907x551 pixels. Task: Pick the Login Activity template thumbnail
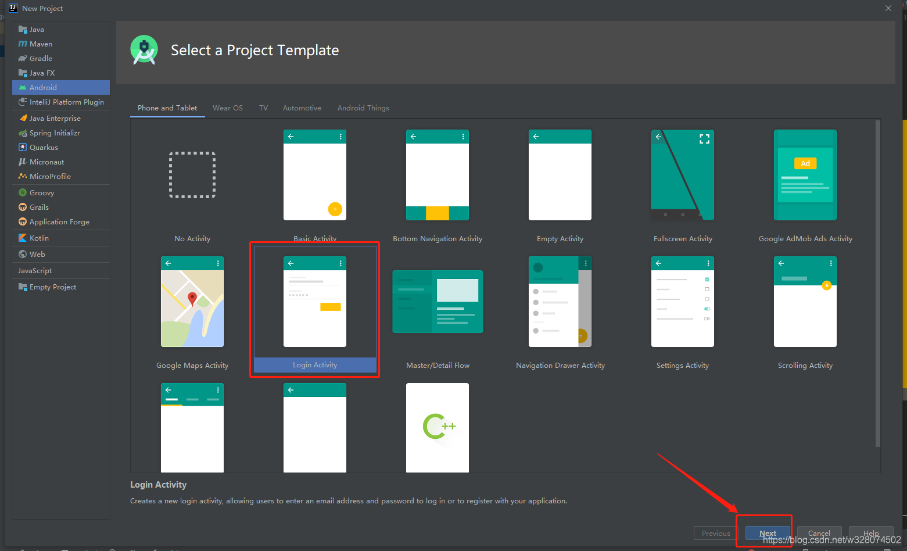click(315, 302)
